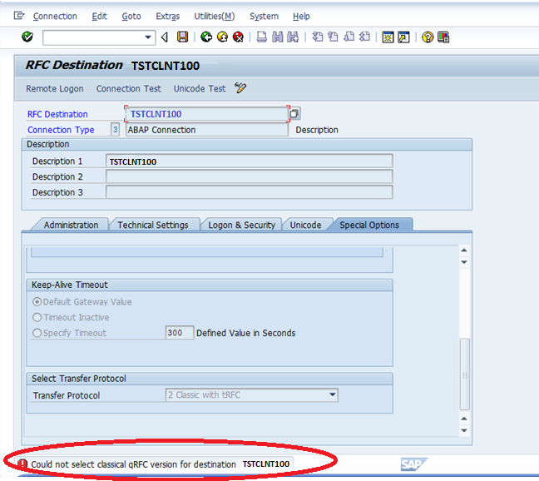Image resolution: width=539 pixels, height=481 pixels.
Task: Open the Extras menu
Action: click(x=168, y=16)
